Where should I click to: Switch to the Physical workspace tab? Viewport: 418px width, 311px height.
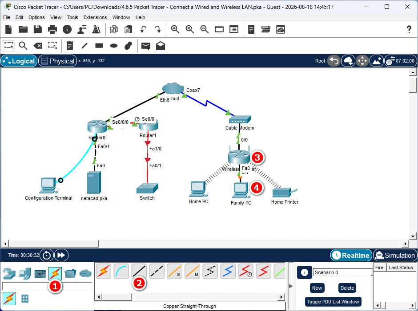point(57,61)
